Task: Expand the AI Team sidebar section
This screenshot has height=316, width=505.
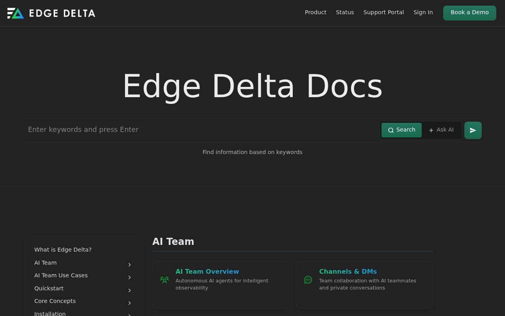Action: point(129,265)
